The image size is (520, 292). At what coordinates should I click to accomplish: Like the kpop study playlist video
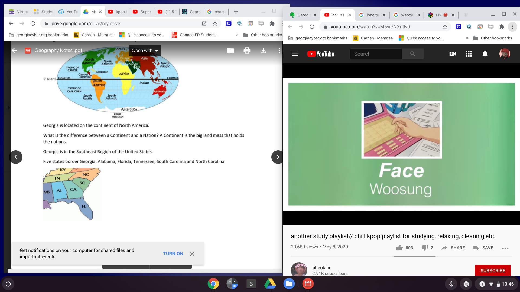point(405,248)
